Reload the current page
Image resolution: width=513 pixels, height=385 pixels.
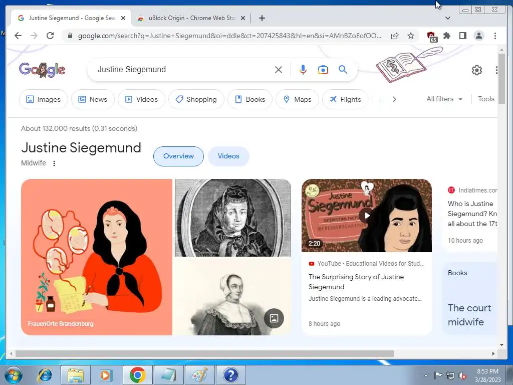tap(50, 36)
